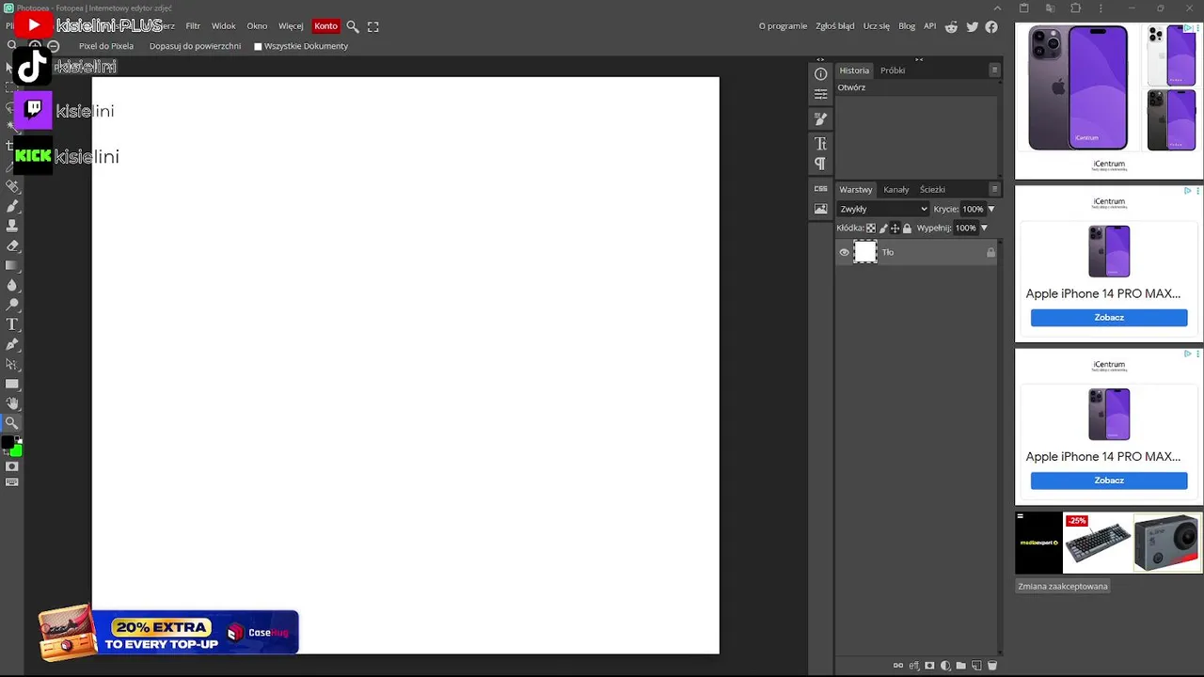Open the Więcej menu
This screenshot has width=1204, height=677.
click(291, 26)
